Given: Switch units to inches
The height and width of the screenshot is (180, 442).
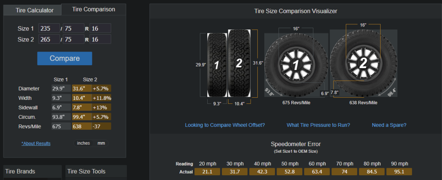Looking at the screenshot, I should 83,143.
